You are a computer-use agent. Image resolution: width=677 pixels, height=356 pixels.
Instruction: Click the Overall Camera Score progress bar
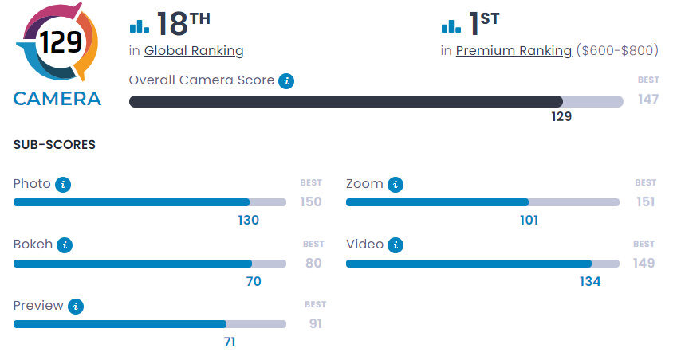pyautogui.click(x=376, y=101)
